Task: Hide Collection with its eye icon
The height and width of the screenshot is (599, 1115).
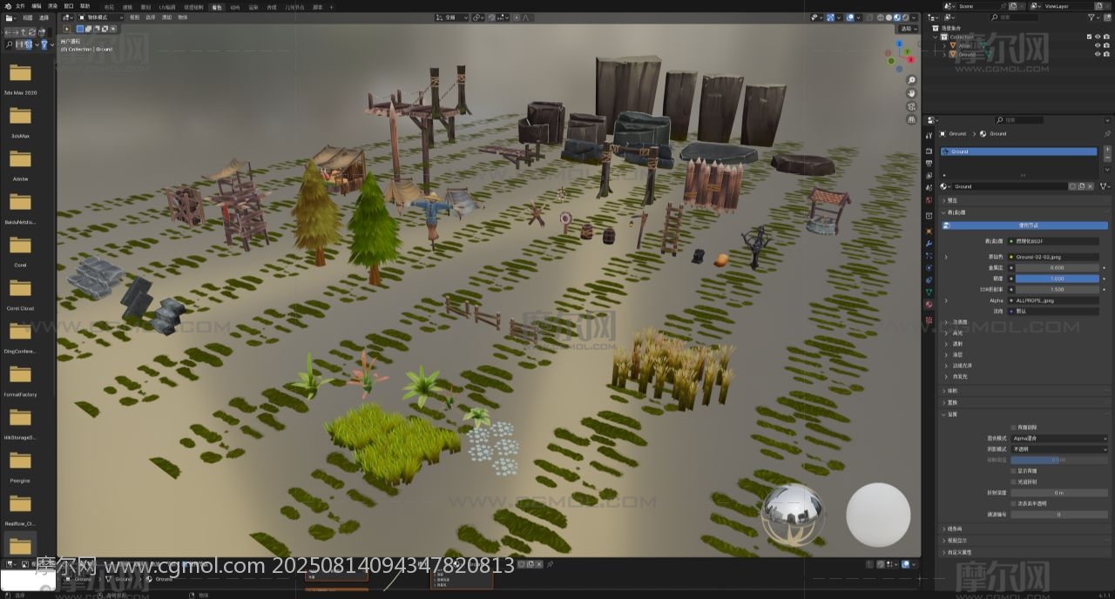Action: click(1098, 37)
